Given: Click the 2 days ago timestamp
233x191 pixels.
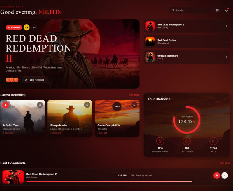Looking at the screenshot, I should (x=102, y=133).
